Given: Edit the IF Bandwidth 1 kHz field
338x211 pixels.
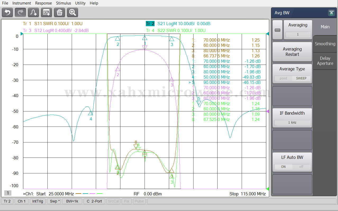Looking at the screenshot, I should coord(292,123).
